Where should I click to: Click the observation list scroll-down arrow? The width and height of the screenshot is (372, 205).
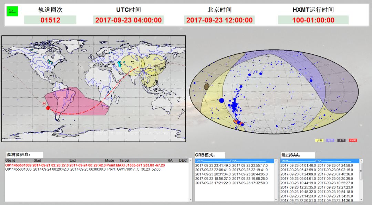[x=190, y=200]
